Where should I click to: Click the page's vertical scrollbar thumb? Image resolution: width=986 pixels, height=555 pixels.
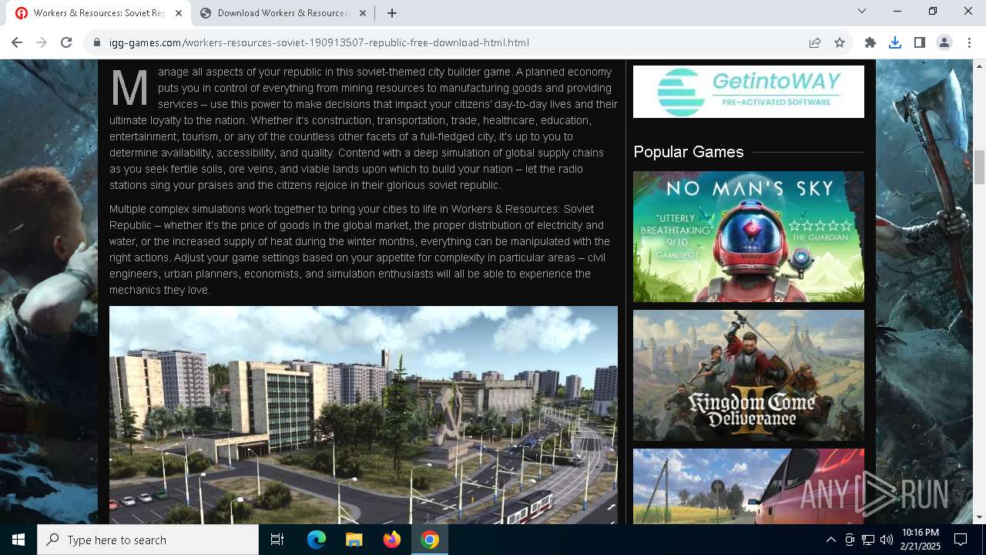pos(980,167)
